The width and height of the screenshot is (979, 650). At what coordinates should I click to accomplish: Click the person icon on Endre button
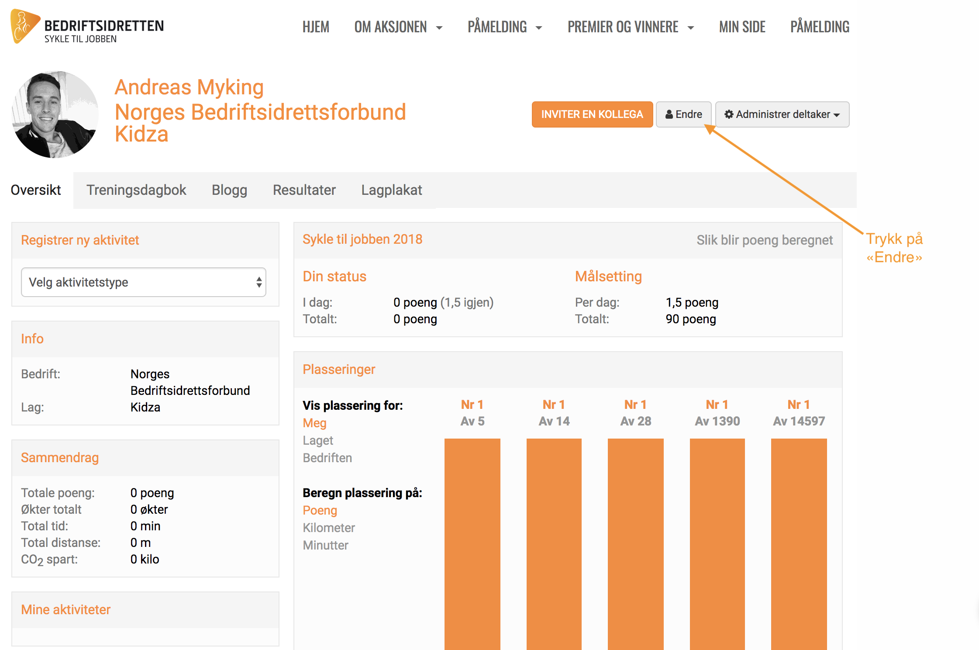pyautogui.click(x=669, y=114)
